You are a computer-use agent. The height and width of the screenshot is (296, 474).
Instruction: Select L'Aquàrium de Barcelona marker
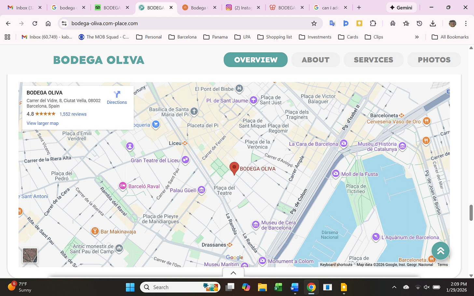pyautogui.click(x=376, y=237)
